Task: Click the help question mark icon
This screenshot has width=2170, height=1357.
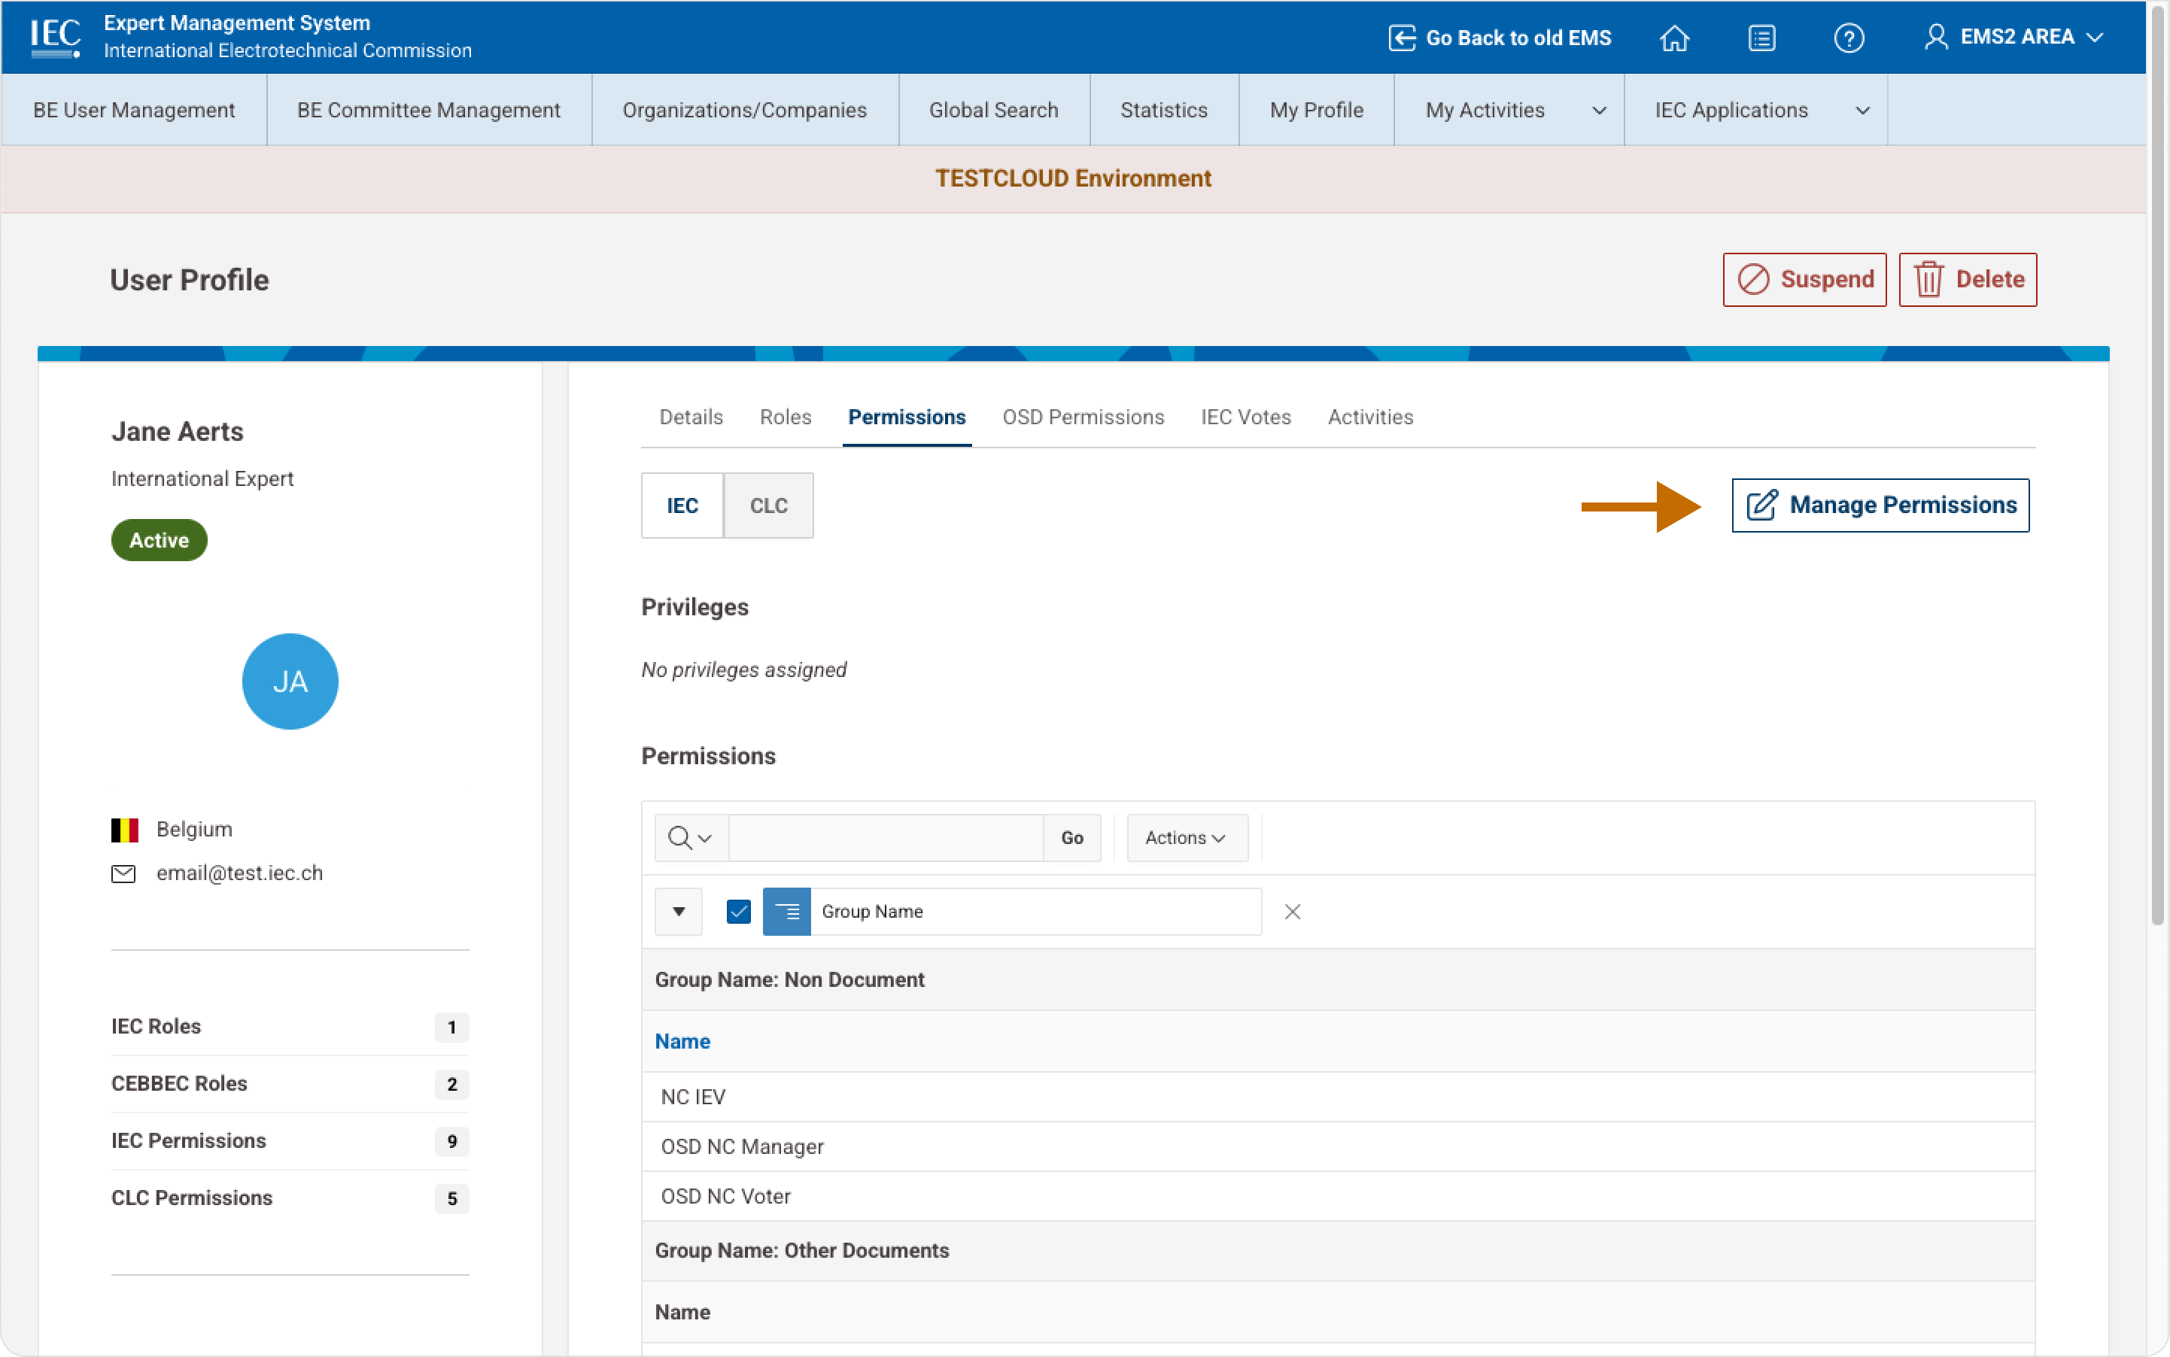Action: point(1848,38)
